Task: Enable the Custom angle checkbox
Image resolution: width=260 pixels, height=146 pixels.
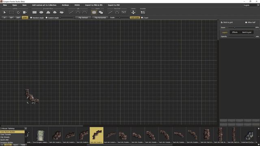Action: pyautogui.click(x=47, y=17)
